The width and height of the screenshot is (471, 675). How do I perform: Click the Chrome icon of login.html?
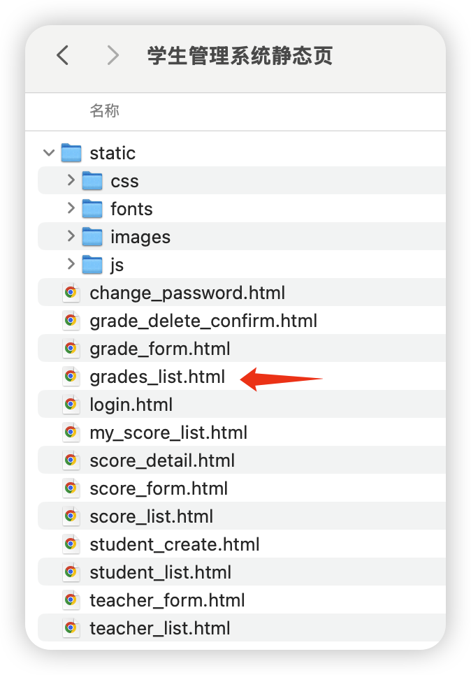(71, 405)
